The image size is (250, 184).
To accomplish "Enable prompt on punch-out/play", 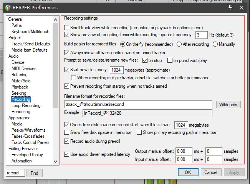I will tap(170, 60).
